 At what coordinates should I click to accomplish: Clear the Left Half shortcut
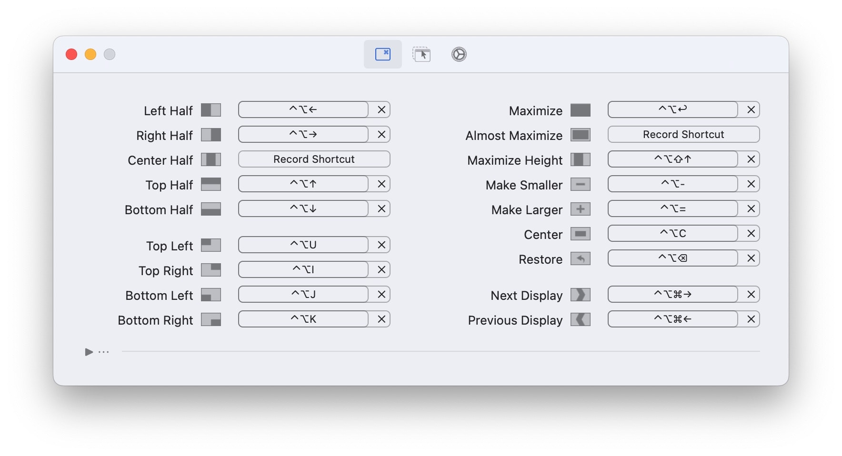point(381,109)
